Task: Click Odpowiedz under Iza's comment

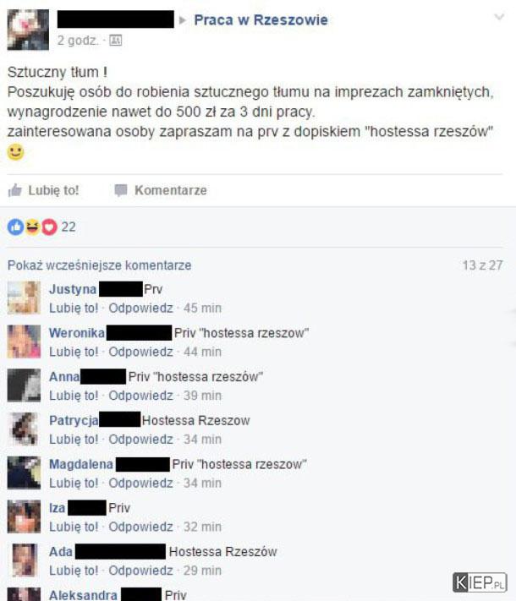Action: coord(140,527)
